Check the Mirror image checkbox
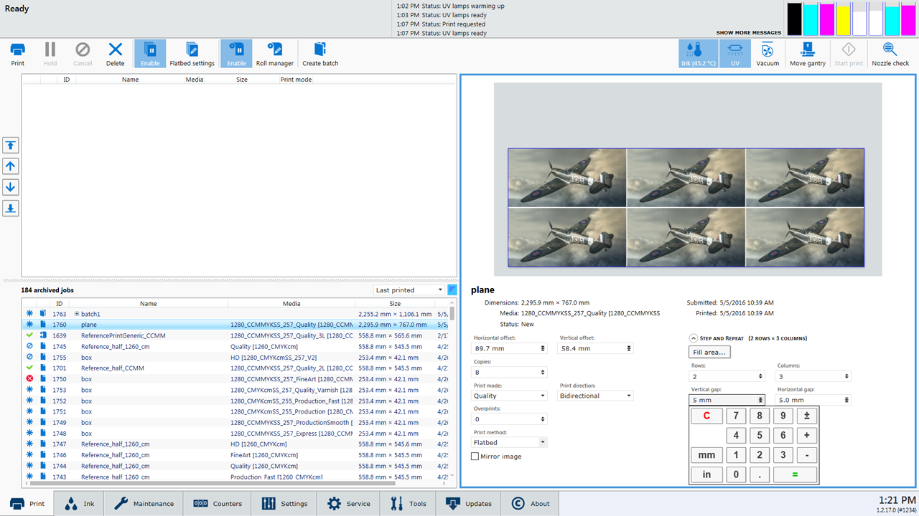The height and width of the screenshot is (516, 919). [475, 457]
